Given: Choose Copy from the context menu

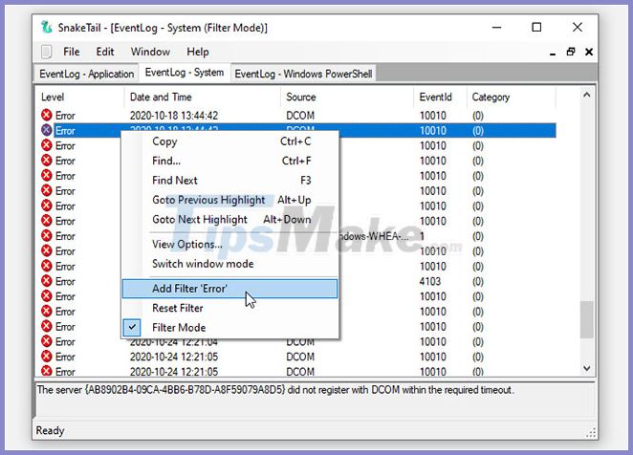Looking at the screenshot, I should tap(230, 141).
